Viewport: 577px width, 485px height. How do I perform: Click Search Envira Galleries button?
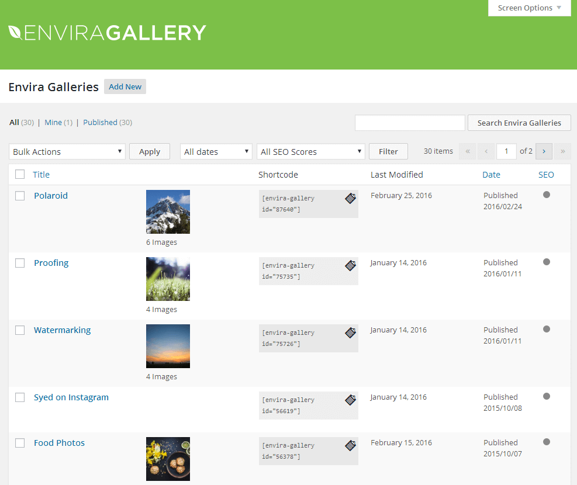(519, 123)
